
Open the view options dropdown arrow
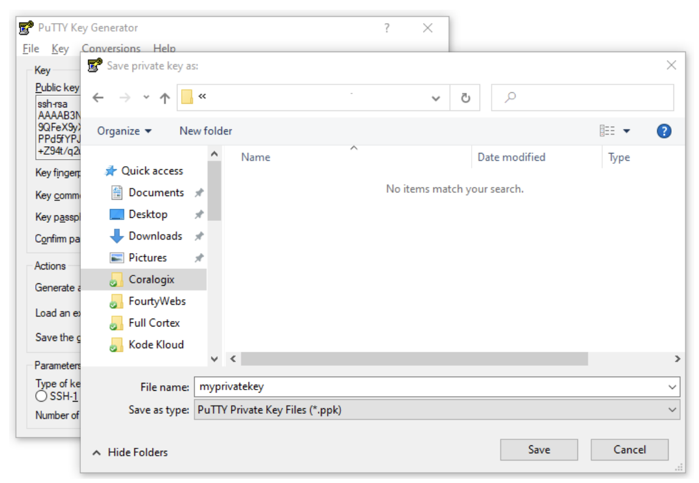tap(626, 131)
